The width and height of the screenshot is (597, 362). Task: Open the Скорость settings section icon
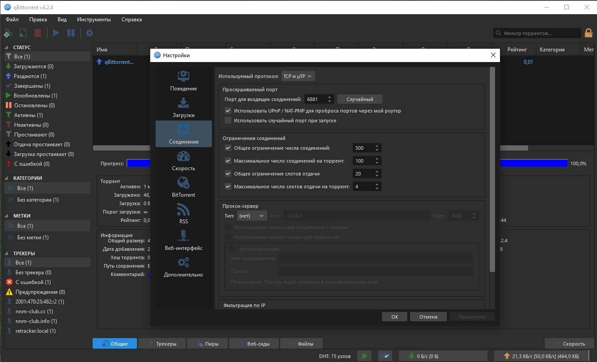pos(183,156)
